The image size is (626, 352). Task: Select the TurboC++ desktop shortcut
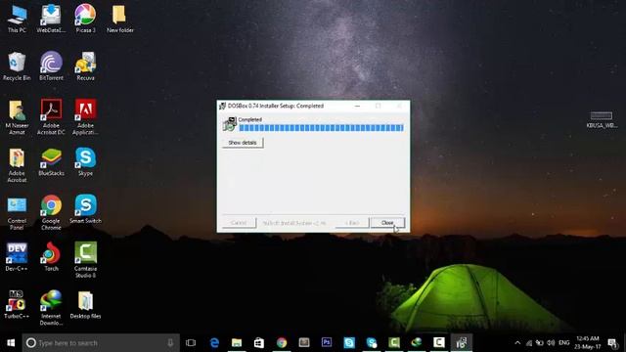[17, 304]
